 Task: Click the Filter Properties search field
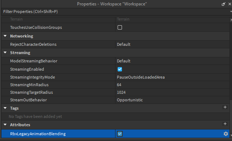click(115, 12)
